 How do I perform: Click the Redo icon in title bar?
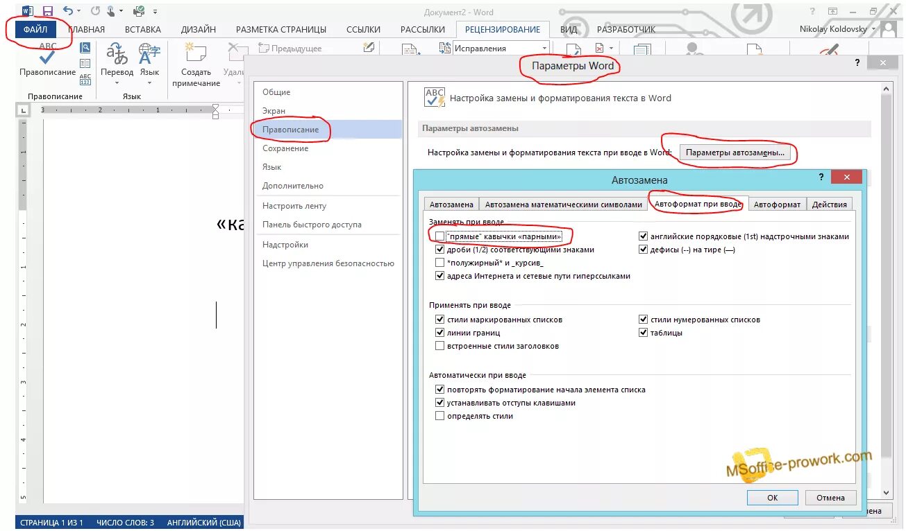96,11
